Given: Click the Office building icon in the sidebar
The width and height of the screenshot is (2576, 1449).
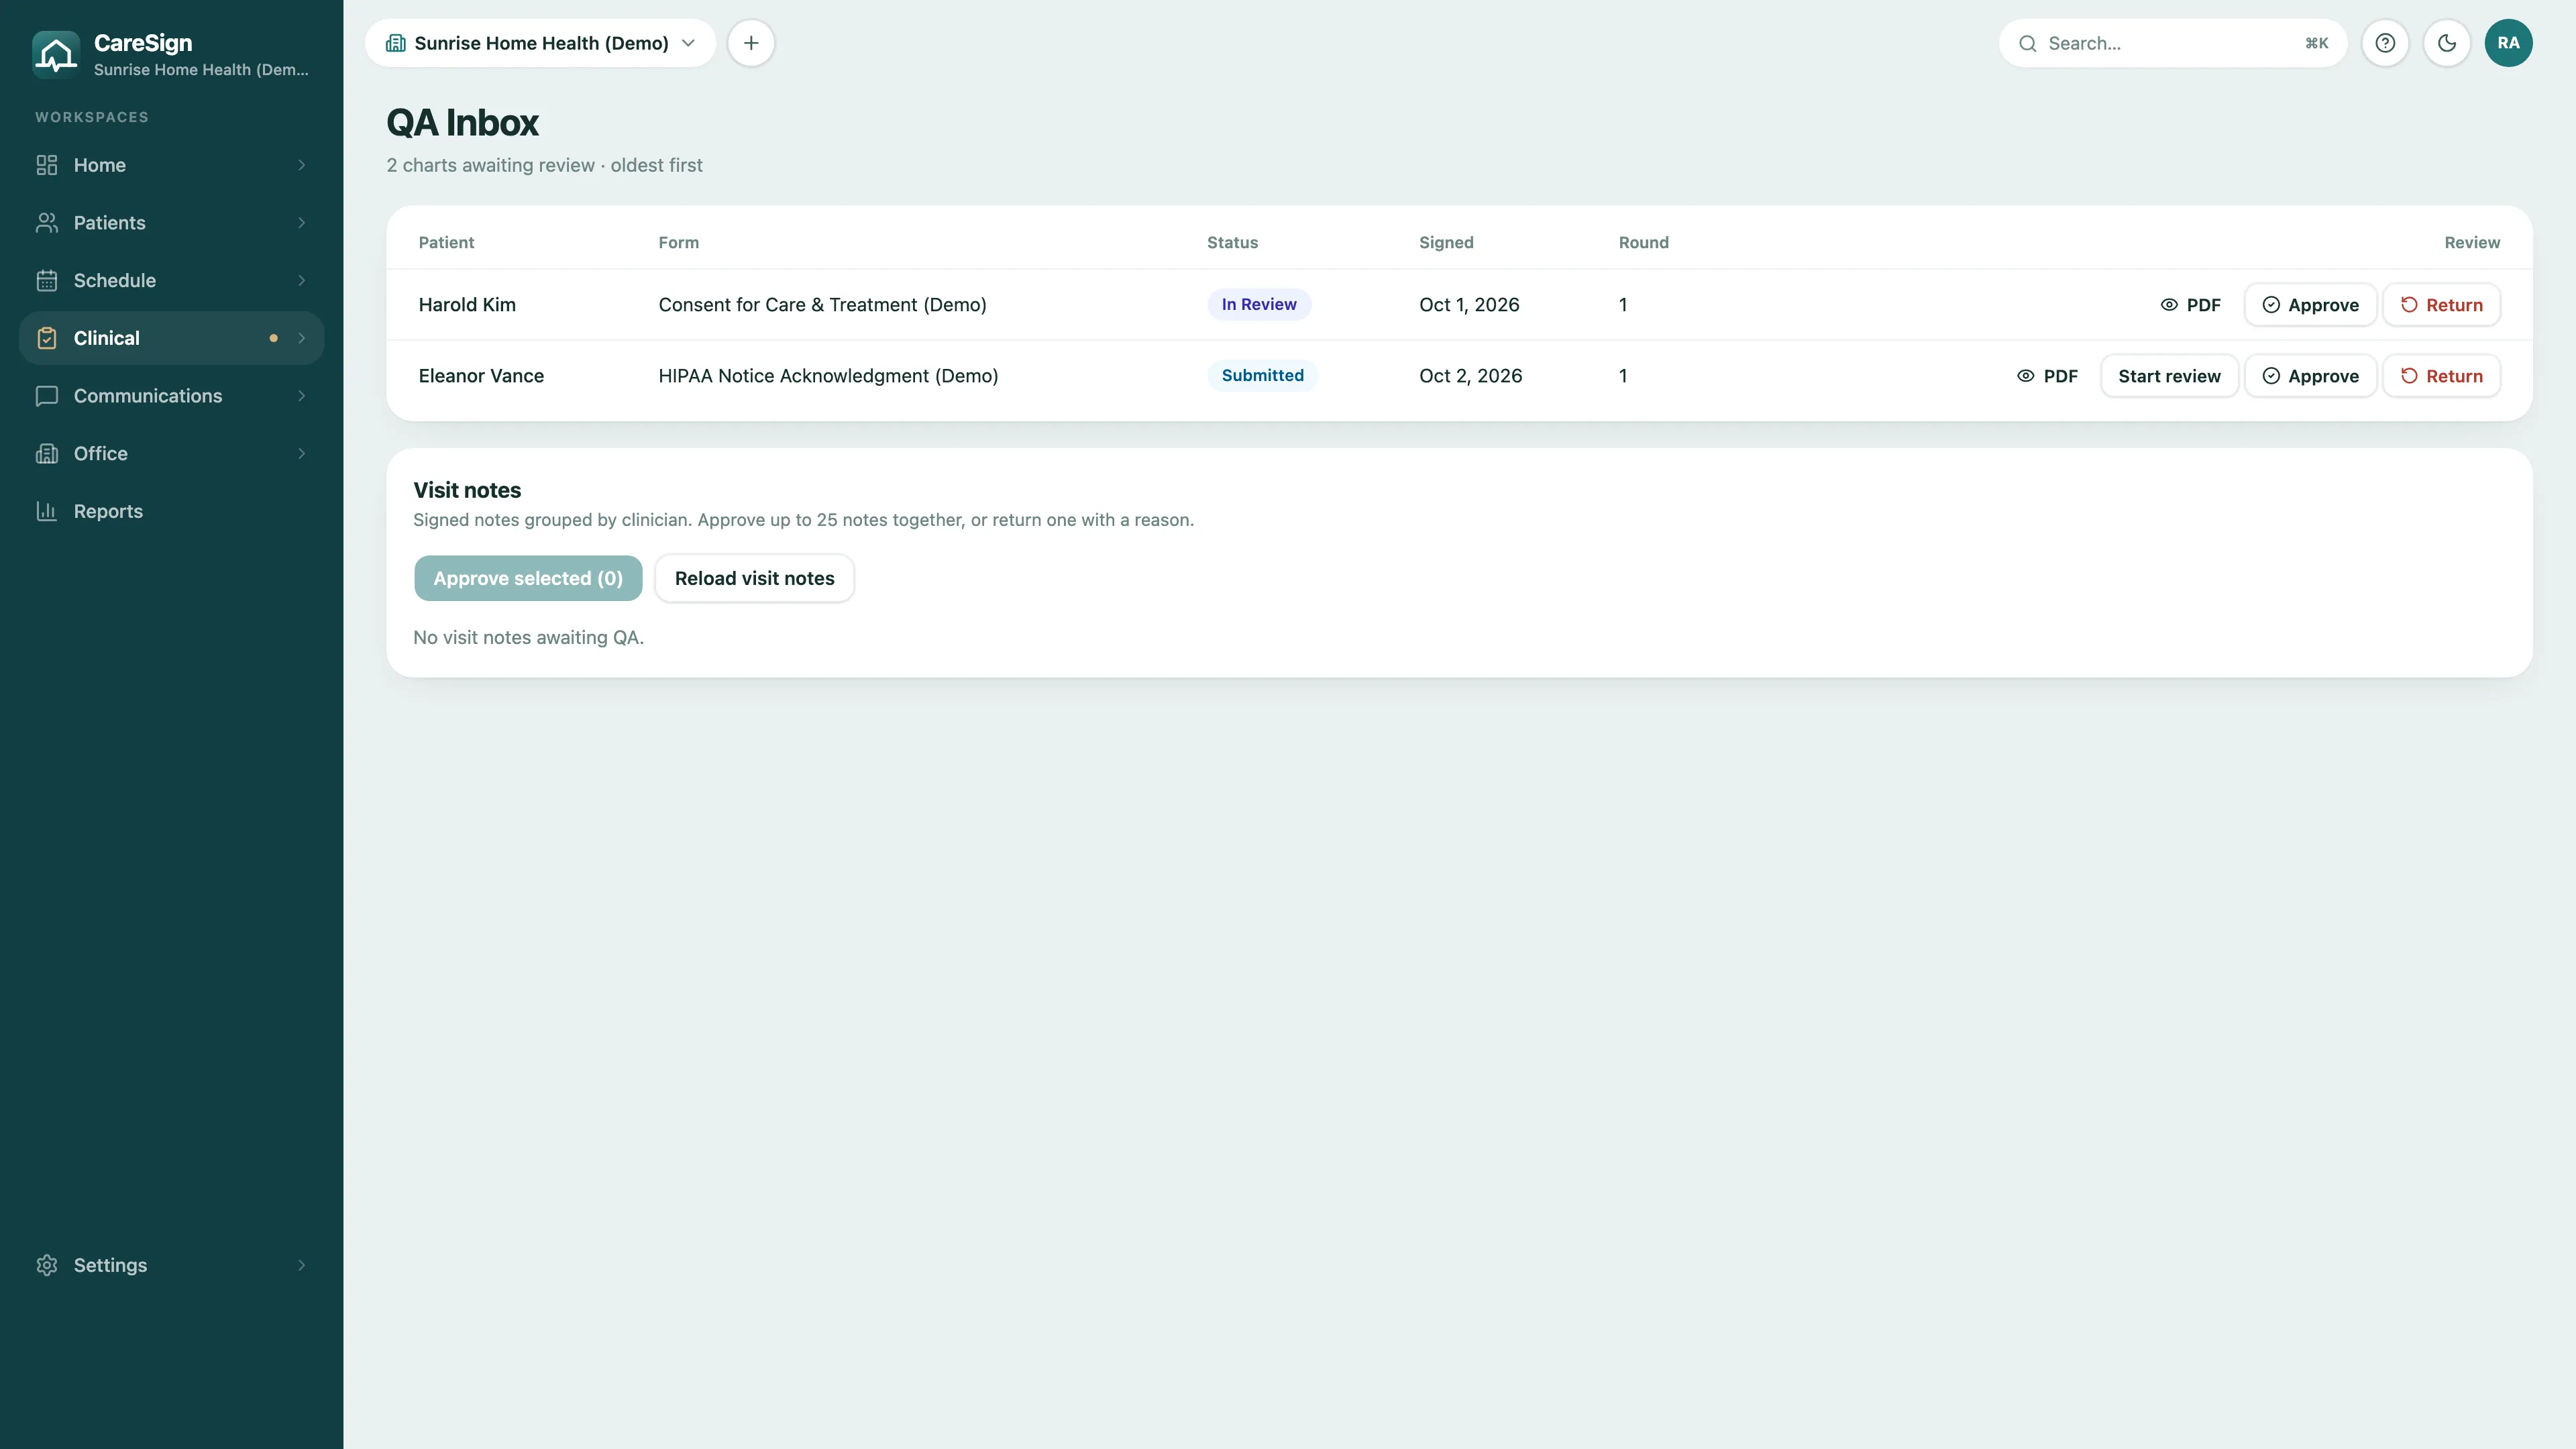Looking at the screenshot, I should 47,453.
